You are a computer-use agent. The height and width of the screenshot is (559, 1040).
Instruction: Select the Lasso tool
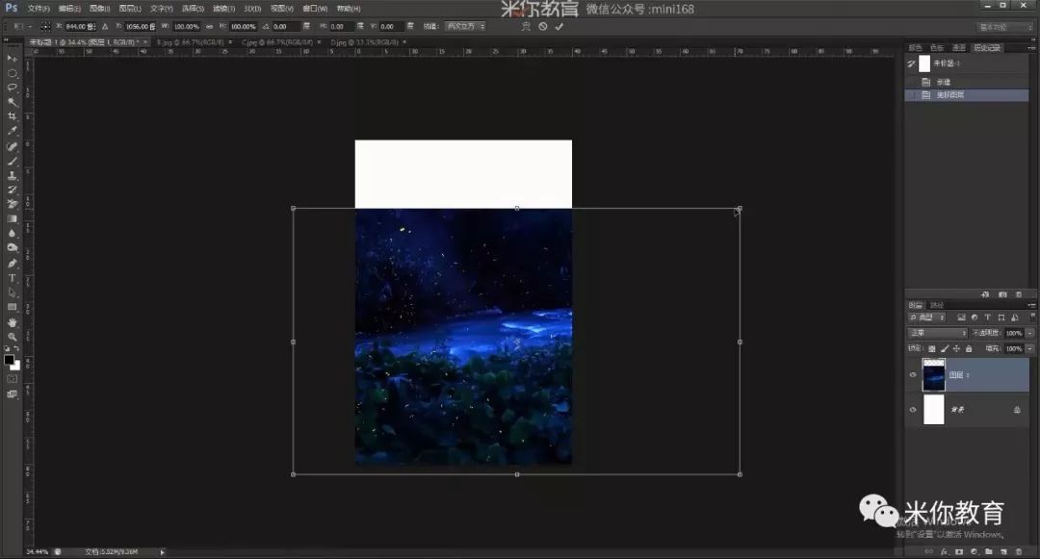click(12, 88)
